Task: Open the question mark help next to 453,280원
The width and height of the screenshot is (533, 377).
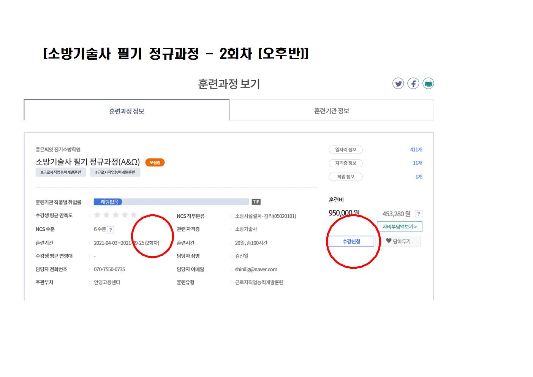Action: point(419,214)
